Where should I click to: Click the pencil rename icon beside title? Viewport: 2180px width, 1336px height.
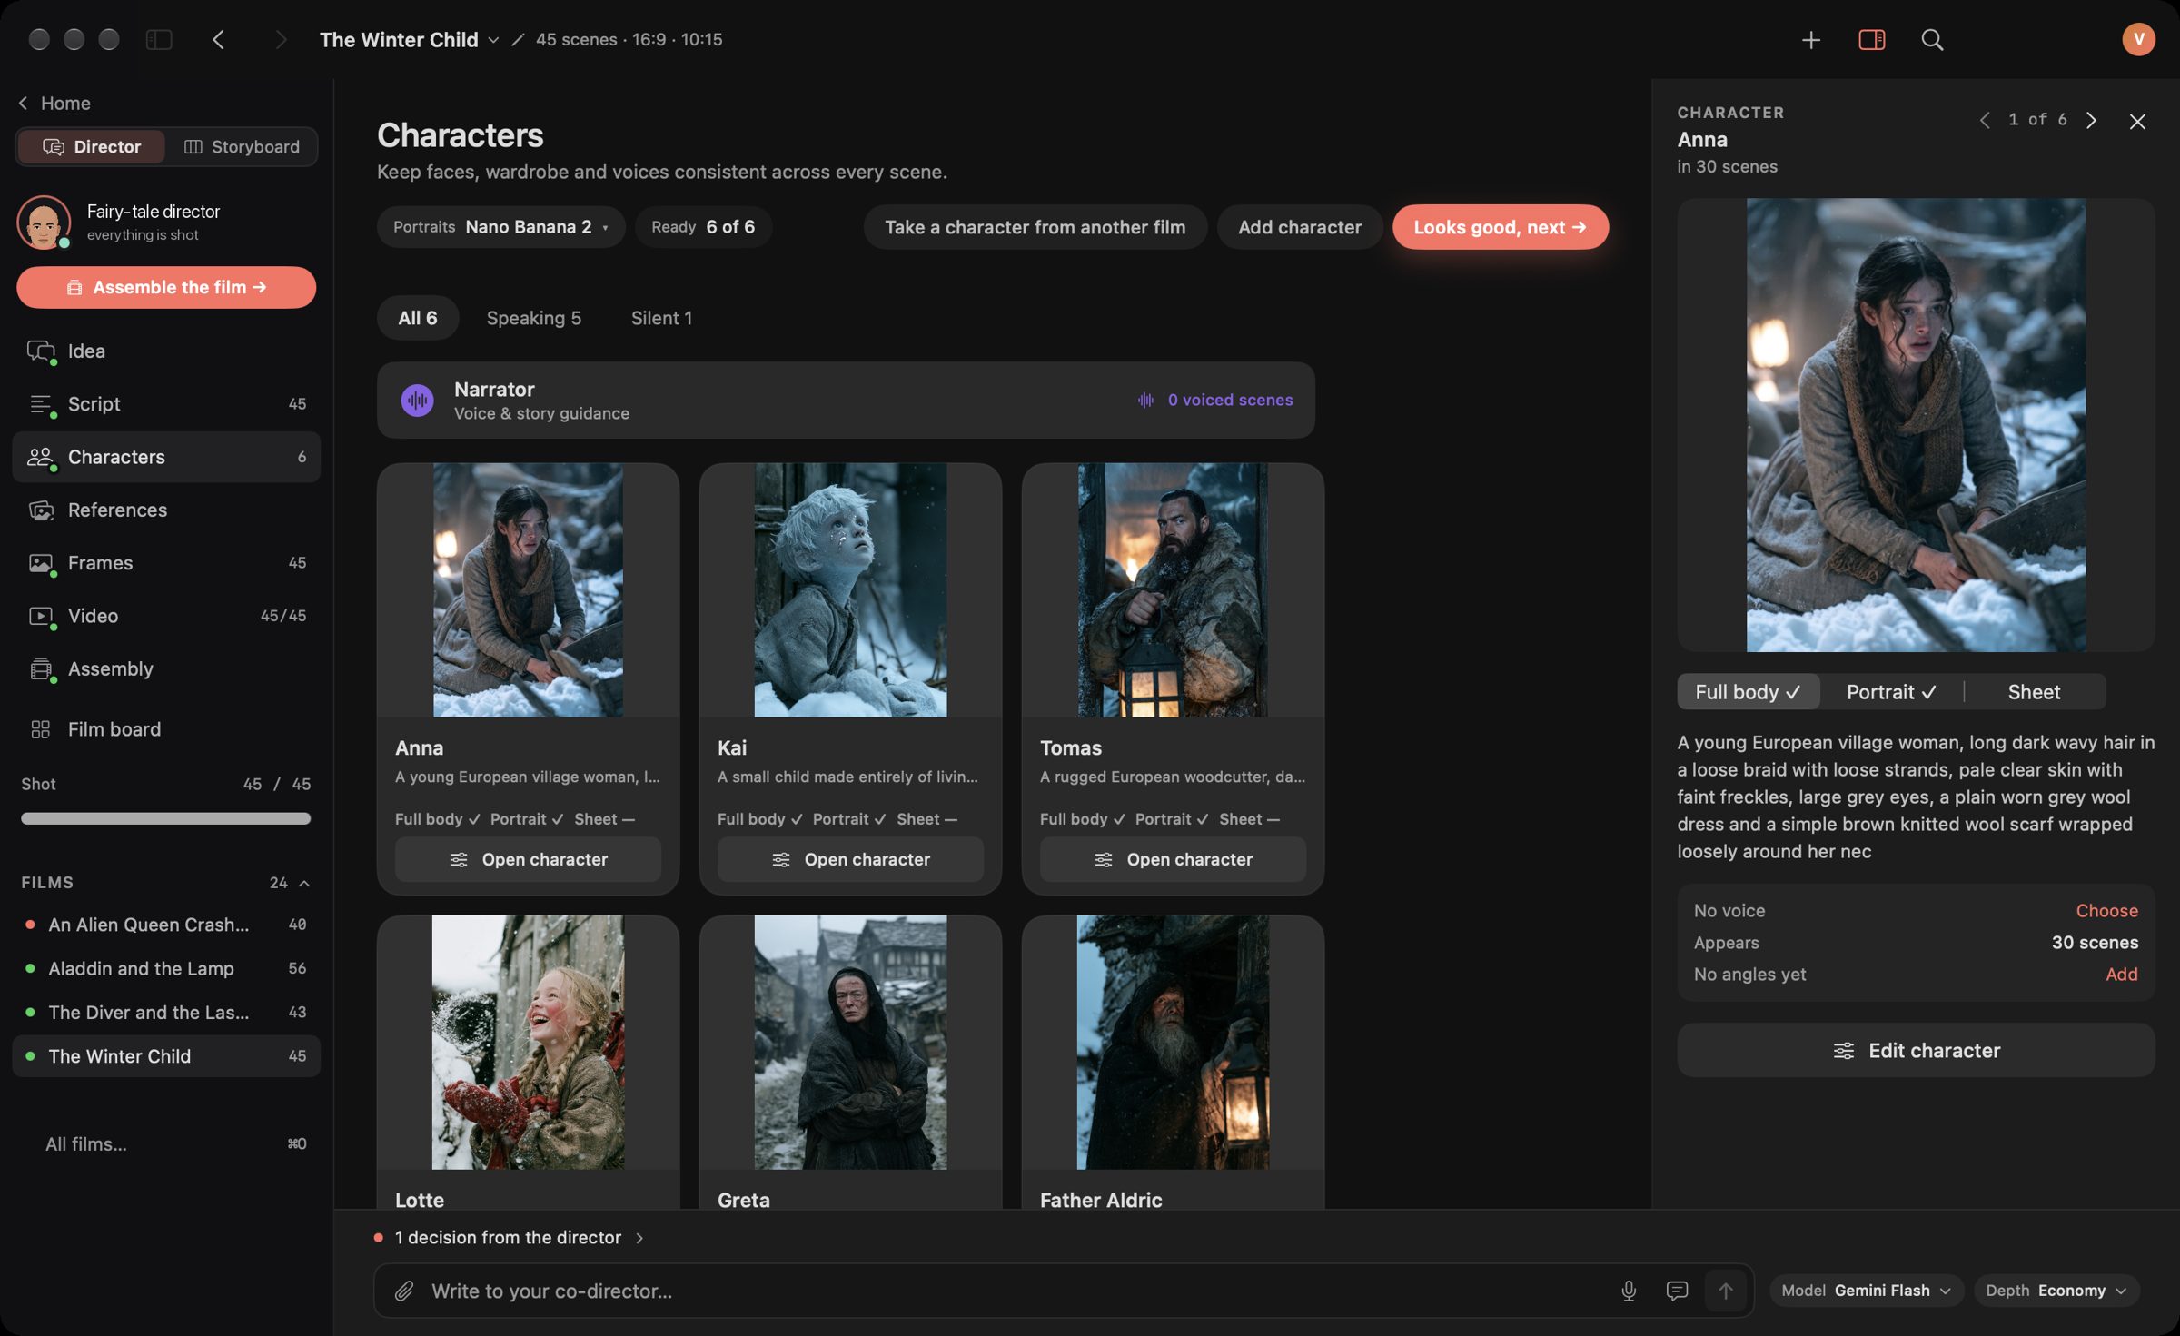click(x=518, y=39)
